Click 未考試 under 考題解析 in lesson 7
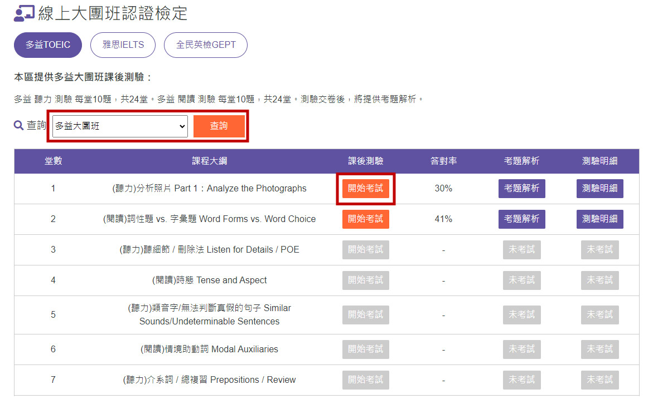This screenshot has width=653, height=399. [x=522, y=380]
